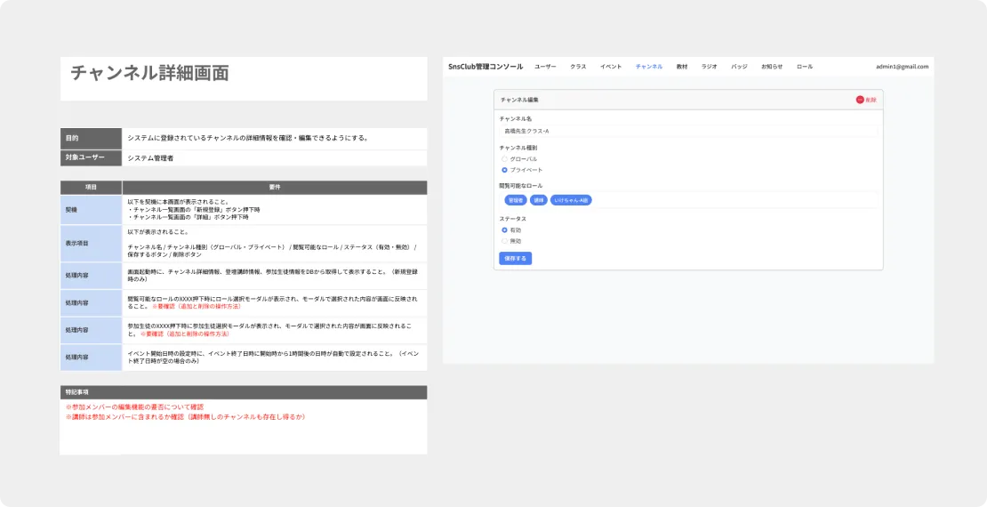Open the ロール nav item
The height and width of the screenshot is (507, 987).
[804, 67]
